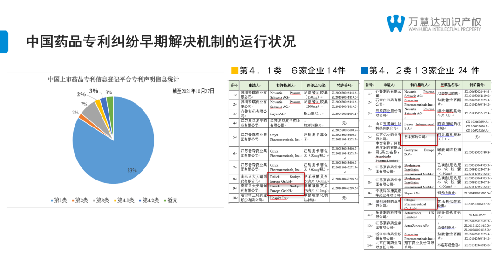Click Daiichi Sankyo Europe GmbH in row 8
Viewport: 503px width, 254px height.
(x=285, y=179)
